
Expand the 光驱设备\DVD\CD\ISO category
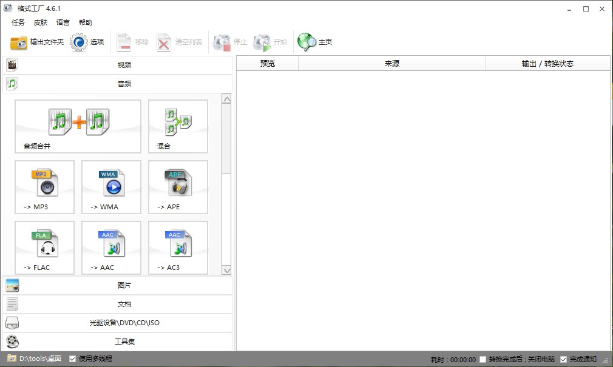coord(117,323)
